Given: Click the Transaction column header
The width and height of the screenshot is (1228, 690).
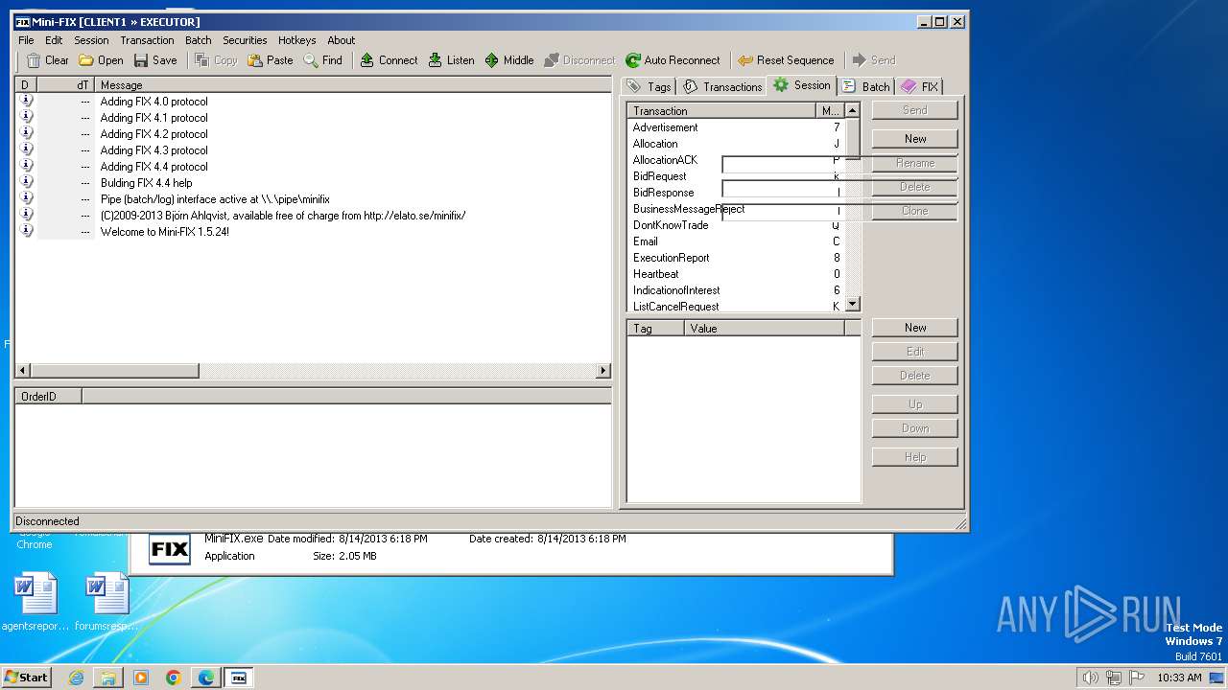Looking at the screenshot, I should [721, 111].
